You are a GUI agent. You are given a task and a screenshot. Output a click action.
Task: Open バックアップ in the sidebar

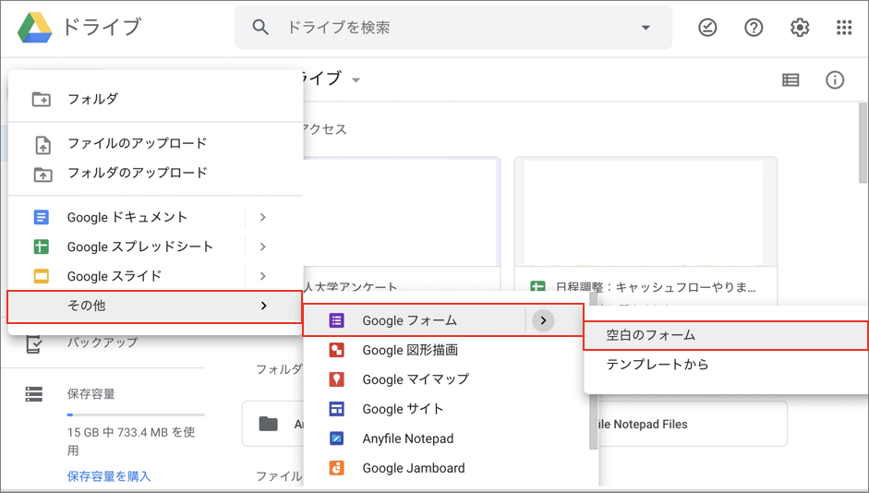(103, 343)
